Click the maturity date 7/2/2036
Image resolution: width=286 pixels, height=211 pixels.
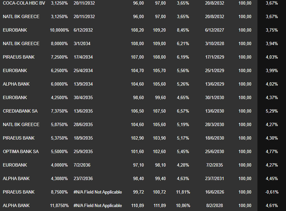(82, 165)
